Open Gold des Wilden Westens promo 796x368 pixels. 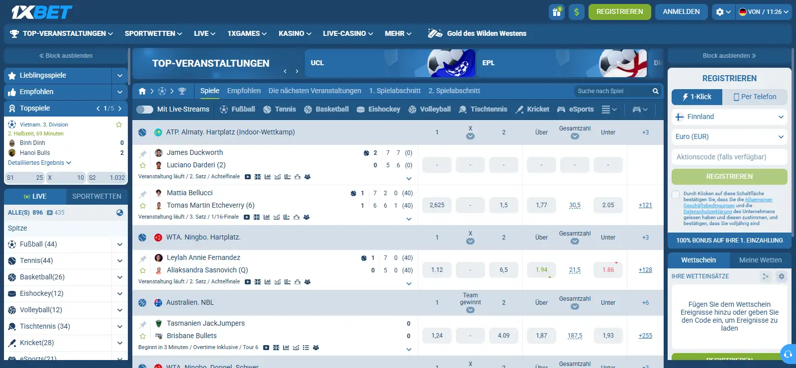pyautogui.click(x=477, y=33)
